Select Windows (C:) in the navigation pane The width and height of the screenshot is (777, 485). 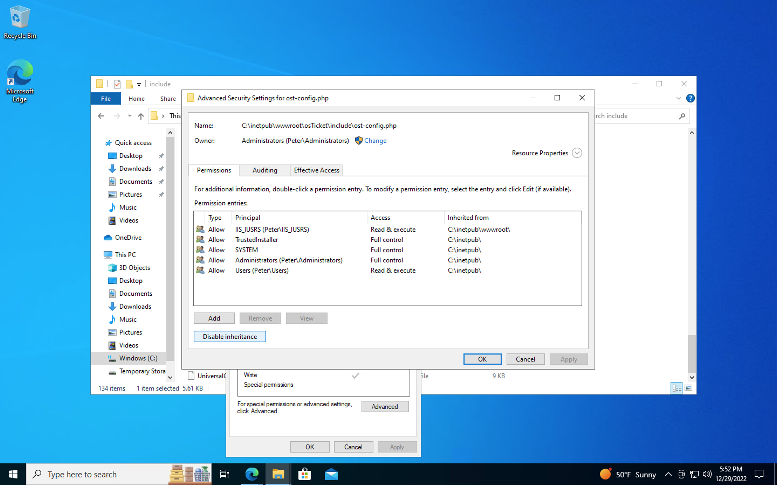pos(138,358)
